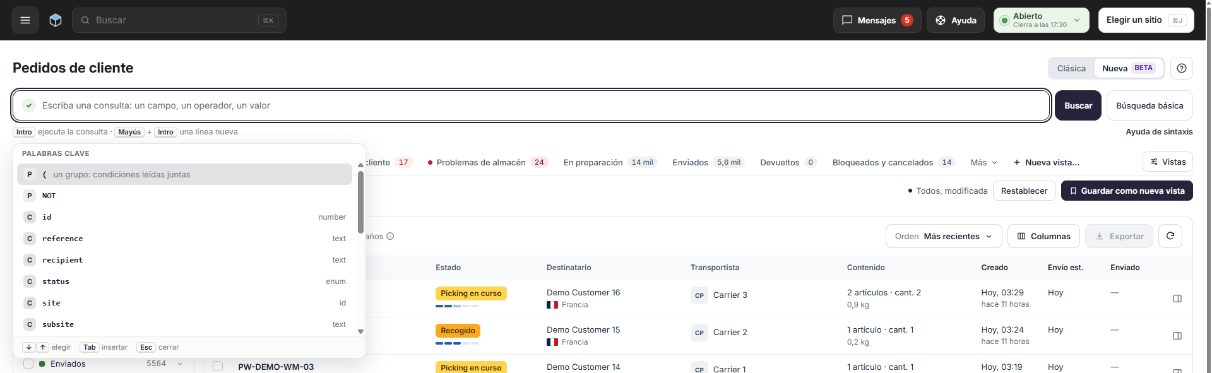
Task: Expand the Abierto opening-hours dropdown
Action: (1041, 20)
